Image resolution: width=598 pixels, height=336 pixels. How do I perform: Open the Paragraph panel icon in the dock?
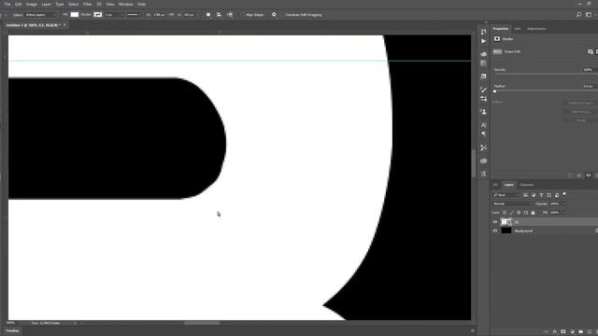484,134
